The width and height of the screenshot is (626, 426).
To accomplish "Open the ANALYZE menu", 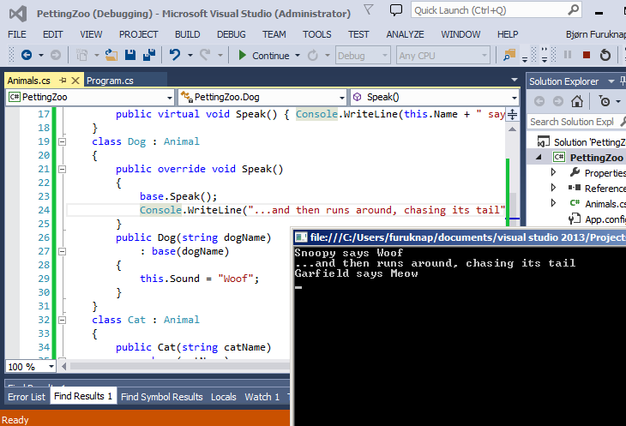I will (x=405, y=34).
